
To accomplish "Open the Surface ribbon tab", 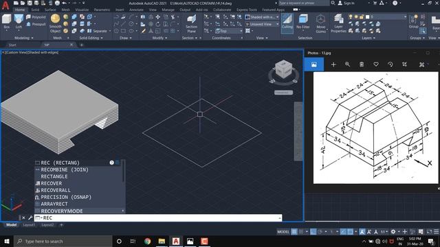I will pos(50,10).
